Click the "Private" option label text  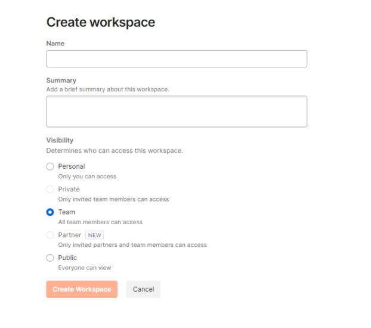(69, 189)
